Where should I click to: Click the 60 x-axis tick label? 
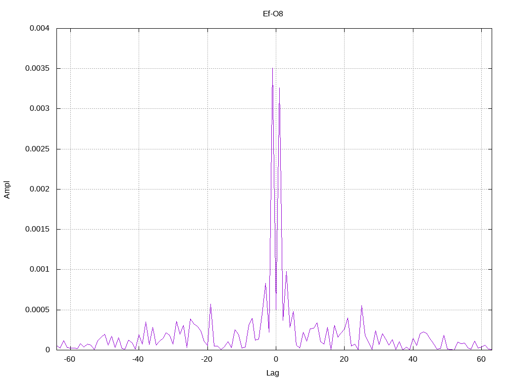click(x=481, y=359)
